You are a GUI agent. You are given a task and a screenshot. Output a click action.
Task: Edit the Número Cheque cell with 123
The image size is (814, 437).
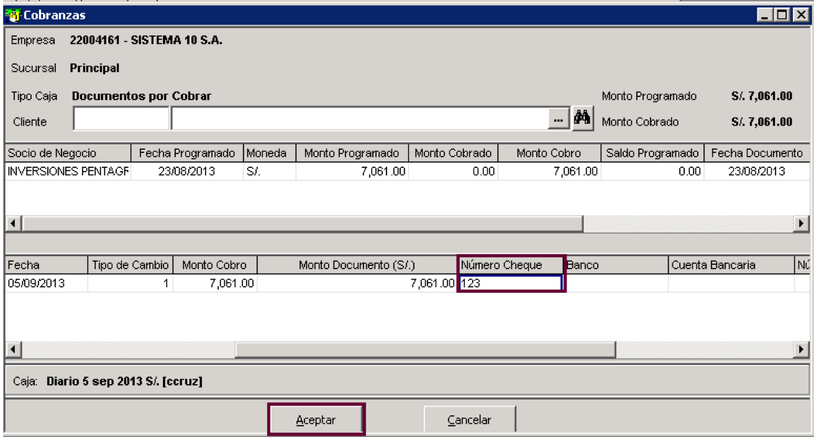click(511, 283)
